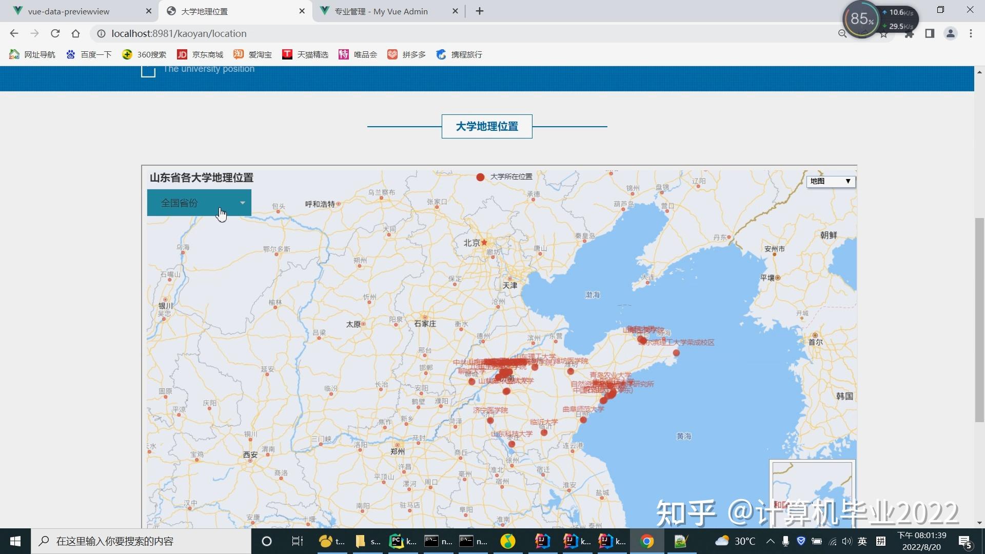
Task: Open the weather widget showing 30°C
Action: [736, 541]
